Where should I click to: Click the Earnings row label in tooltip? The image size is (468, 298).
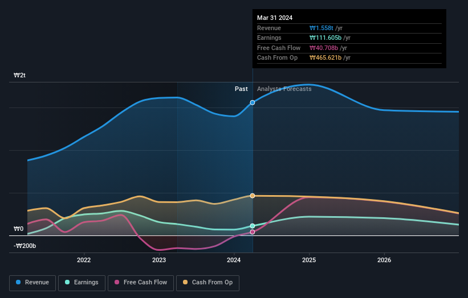click(269, 38)
